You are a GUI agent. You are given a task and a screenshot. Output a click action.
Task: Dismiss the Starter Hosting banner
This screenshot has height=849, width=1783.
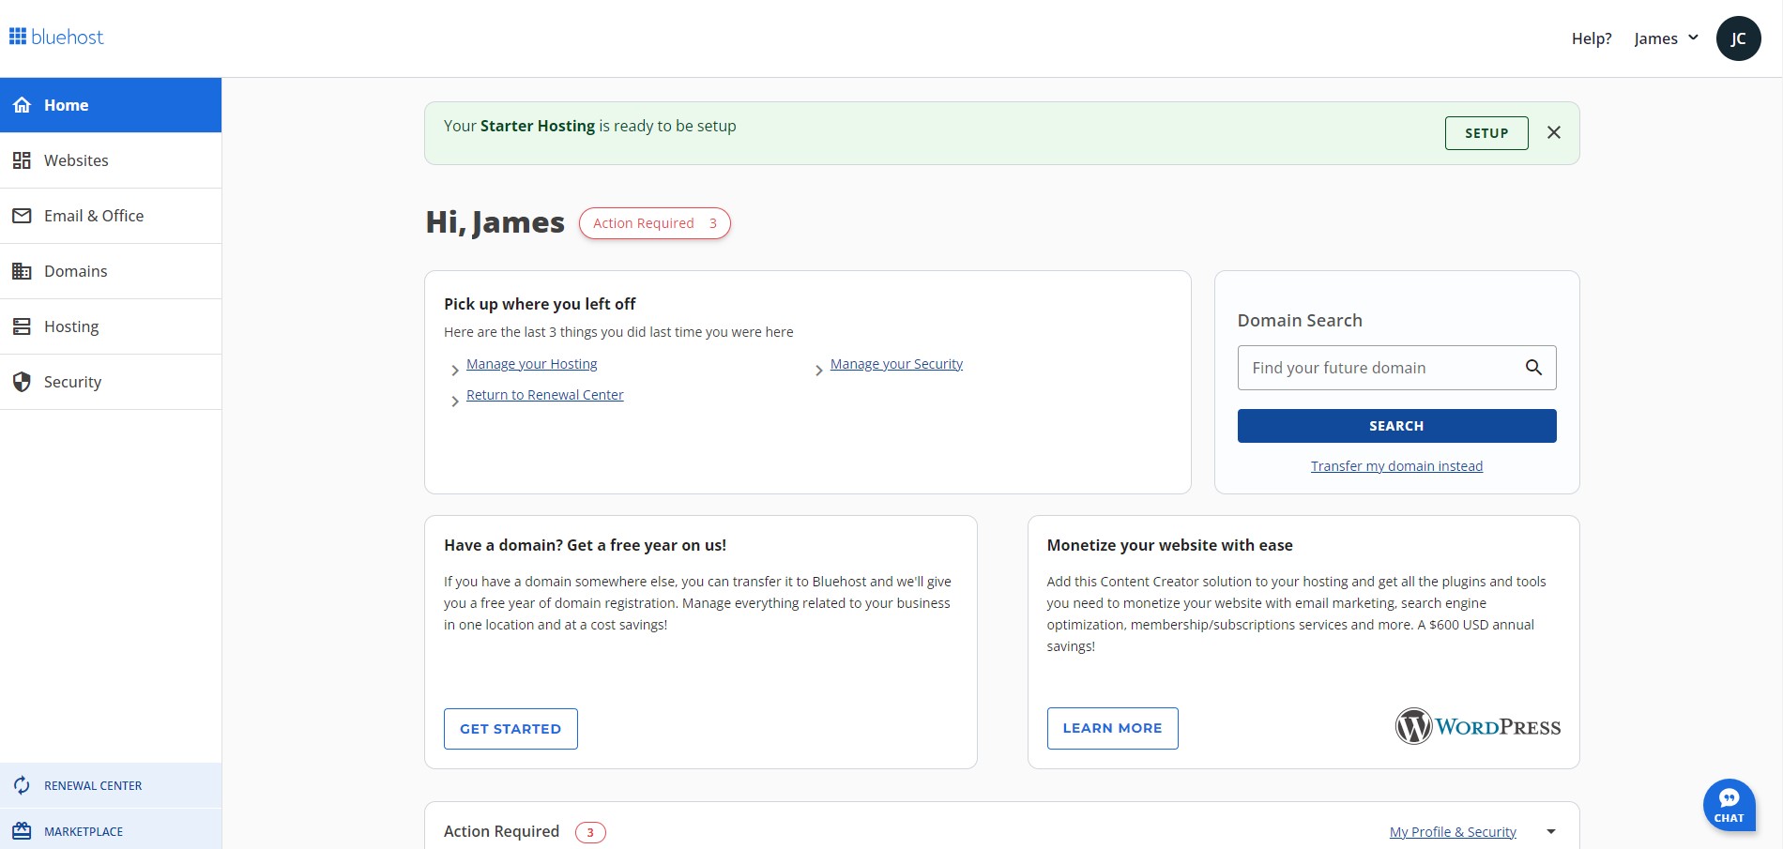pos(1554,132)
